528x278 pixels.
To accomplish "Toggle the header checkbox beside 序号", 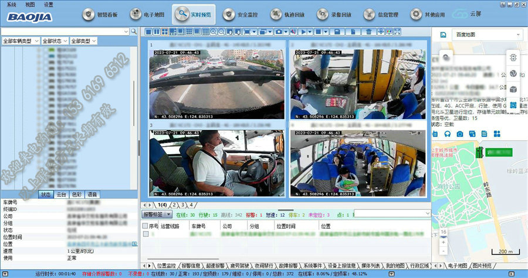I will coord(145,226).
